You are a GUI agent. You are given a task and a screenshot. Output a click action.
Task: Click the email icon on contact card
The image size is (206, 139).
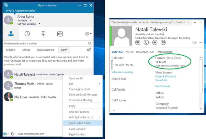tap(163, 43)
